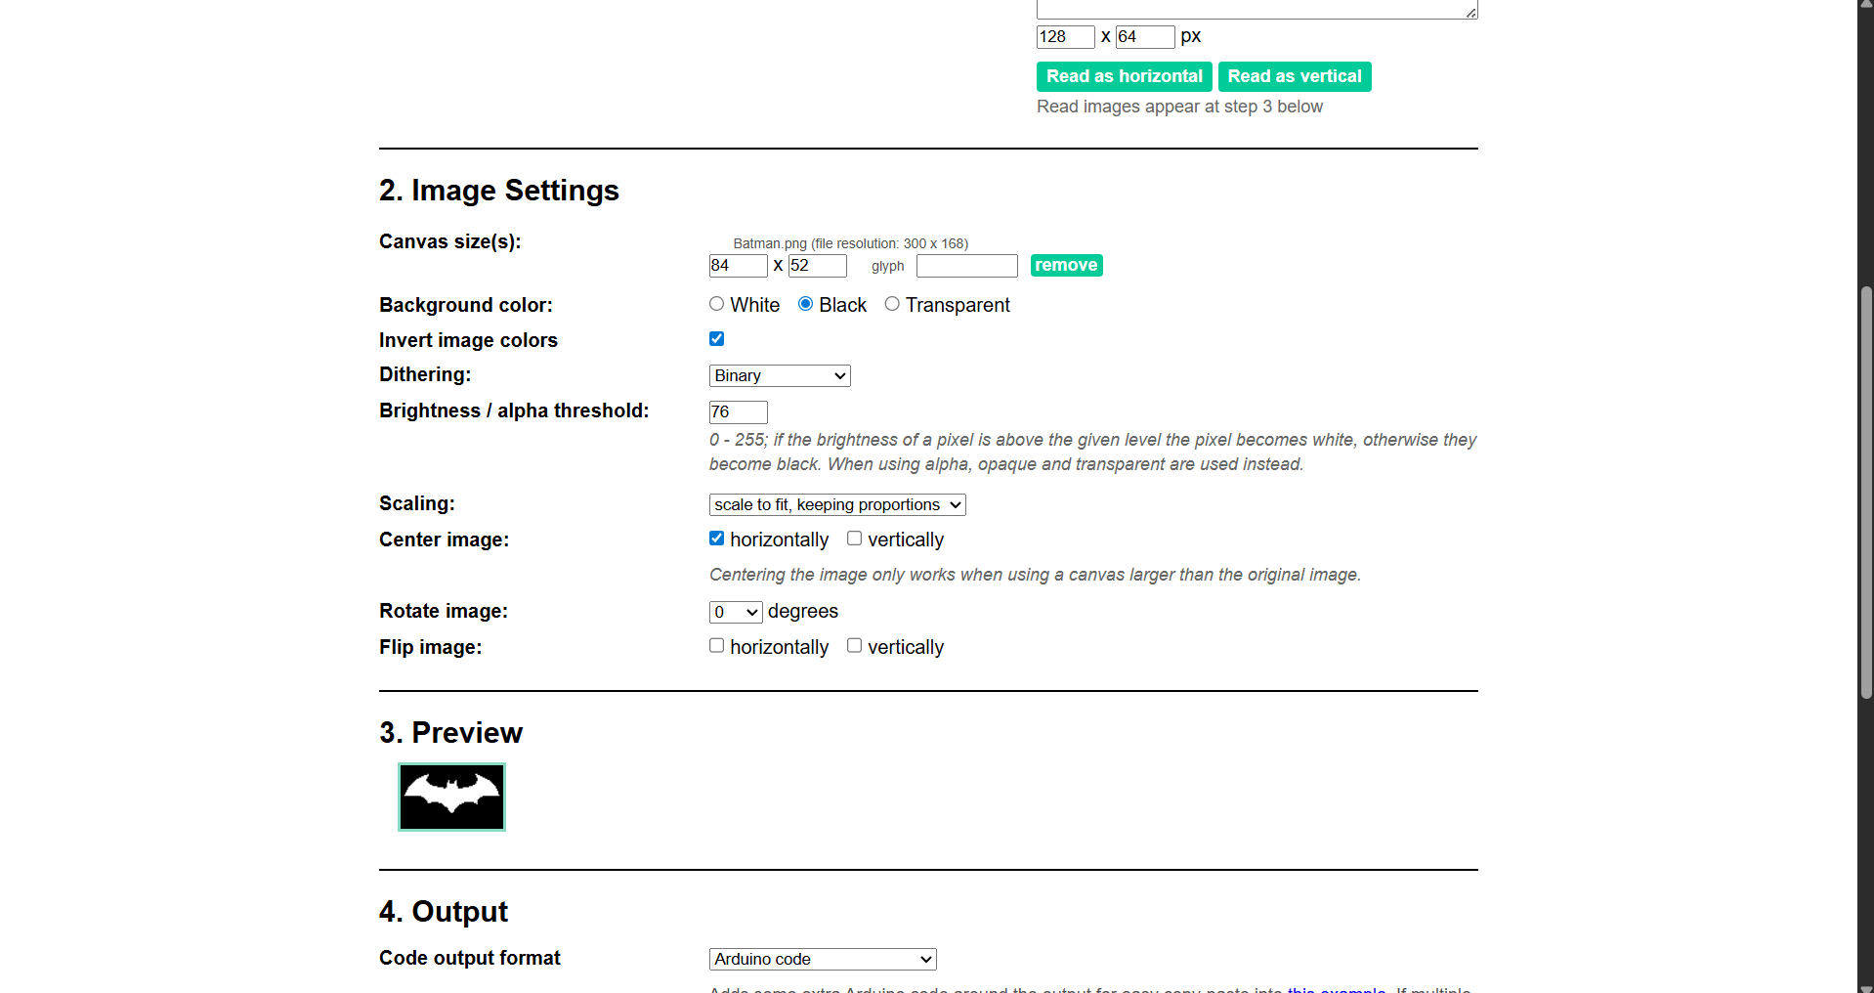This screenshot has width=1874, height=993.
Task: Select the Black background color radio
Action: [x=806, y=304]
